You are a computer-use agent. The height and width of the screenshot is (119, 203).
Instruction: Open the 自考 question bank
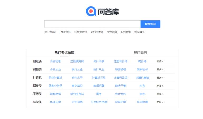point(142,94)
